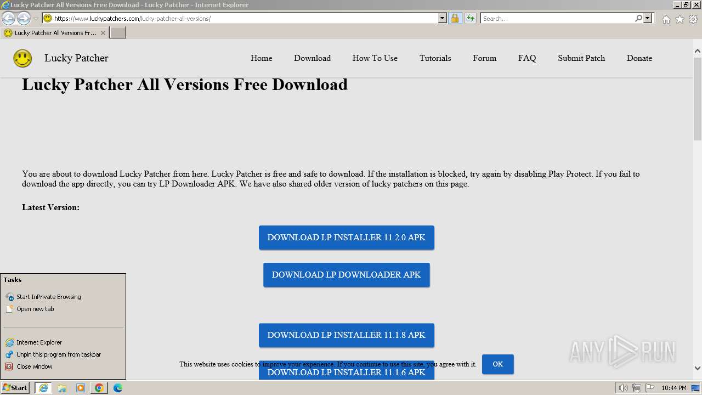702x395 pixels.
Task: Click Download LP Installer 11.2.0 APK
Action: coord(347,238)
